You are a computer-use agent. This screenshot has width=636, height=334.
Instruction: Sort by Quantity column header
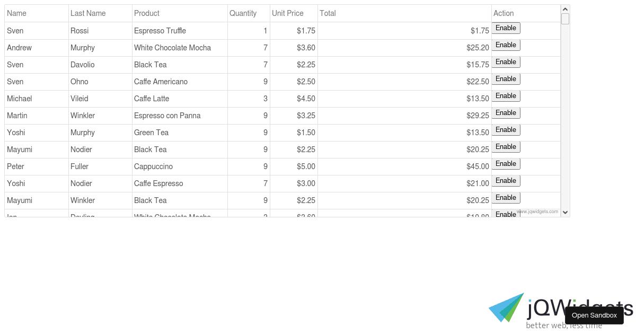[248, 13]
